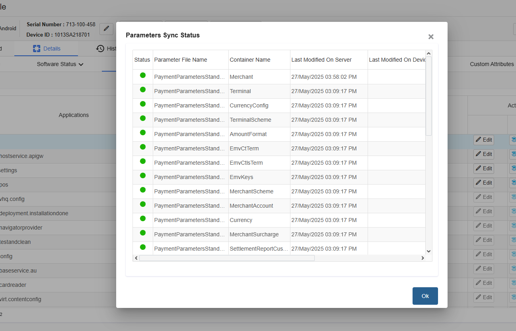Click the status indicator in CurrencyConfig row
Screen dimensions: 516x331
coord(143,104)
